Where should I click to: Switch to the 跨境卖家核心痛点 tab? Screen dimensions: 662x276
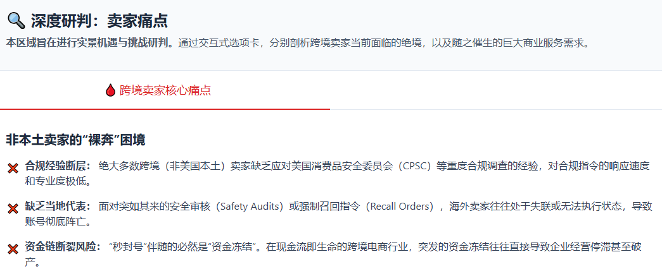pos(165,90)
